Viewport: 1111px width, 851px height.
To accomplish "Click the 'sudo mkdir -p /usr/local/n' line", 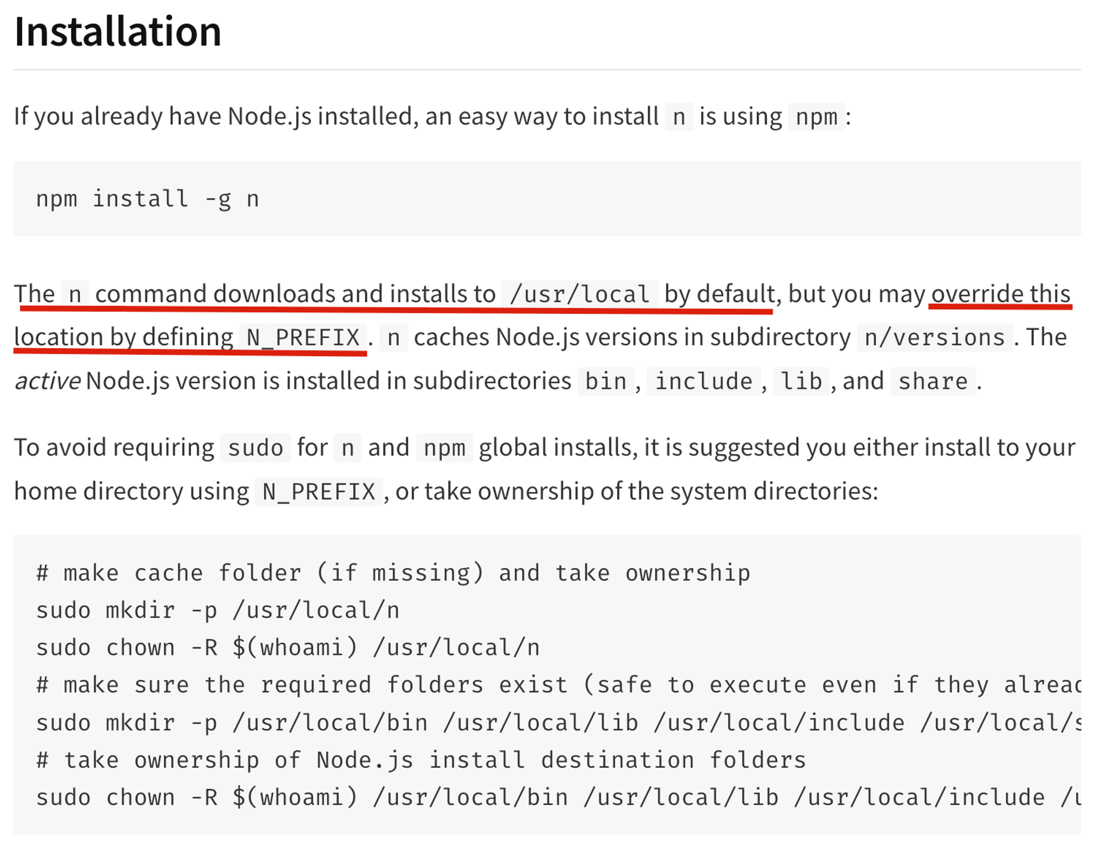I will [x=218, y=610].
